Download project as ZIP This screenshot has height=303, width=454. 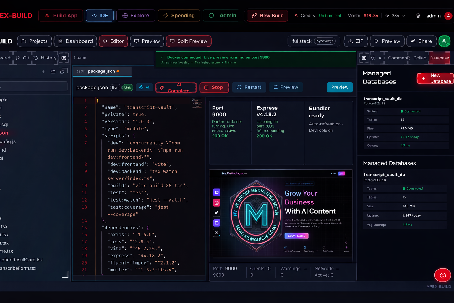pos(356,41)
